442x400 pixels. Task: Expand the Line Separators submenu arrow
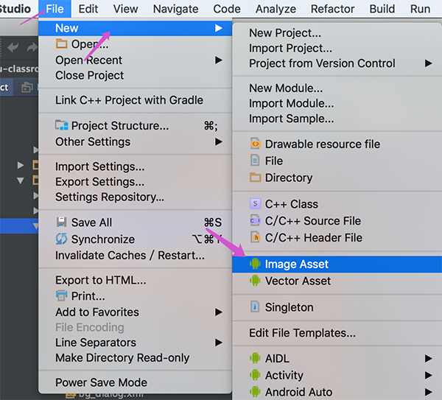point(219,343)
